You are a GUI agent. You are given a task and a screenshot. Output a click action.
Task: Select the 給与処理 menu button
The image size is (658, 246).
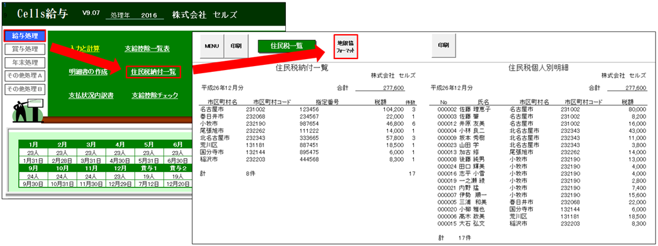24,36
